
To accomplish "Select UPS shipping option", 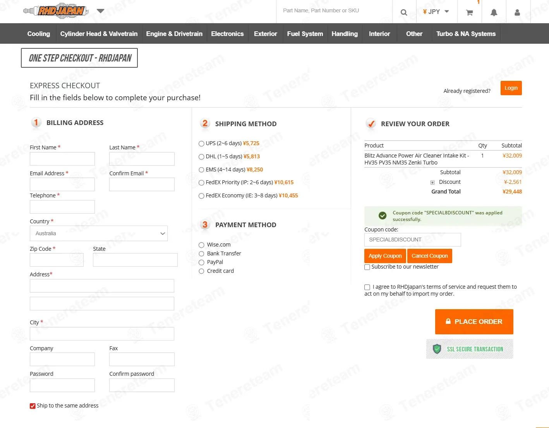I will click(x=201, y=144).
